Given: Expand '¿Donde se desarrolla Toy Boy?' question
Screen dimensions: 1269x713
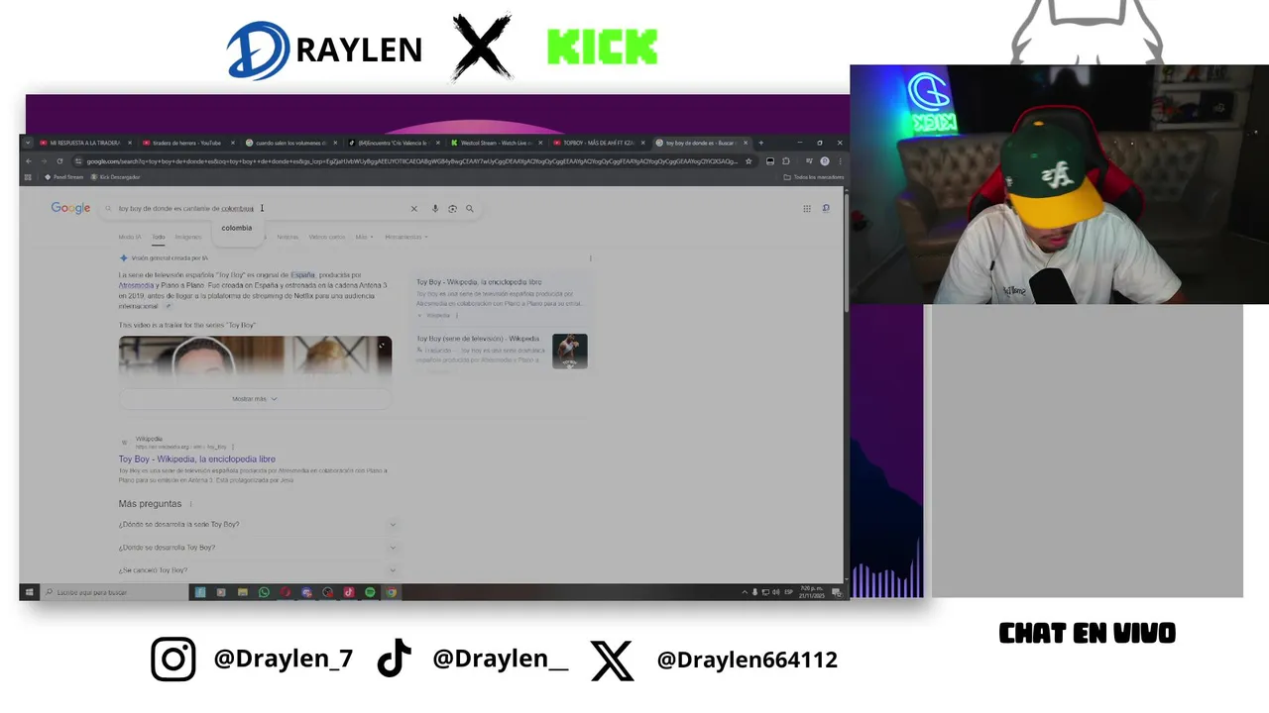Looking at the screenshot, I should click(257, 547).
